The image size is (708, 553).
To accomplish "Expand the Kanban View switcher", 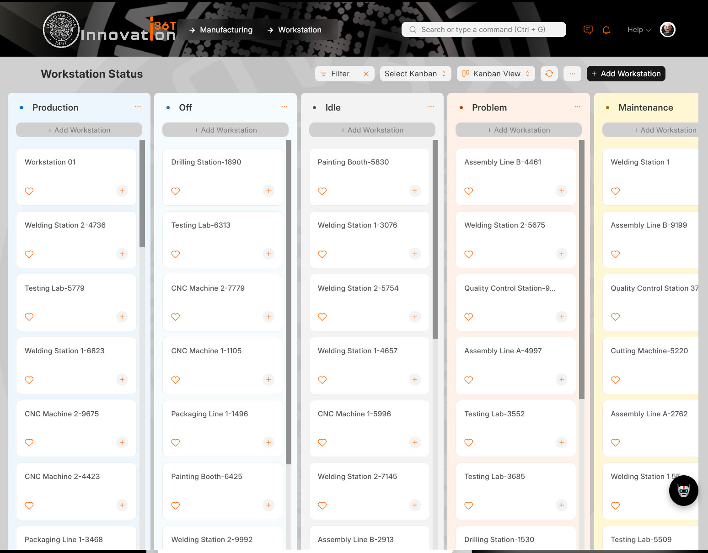I will (496, 74).
